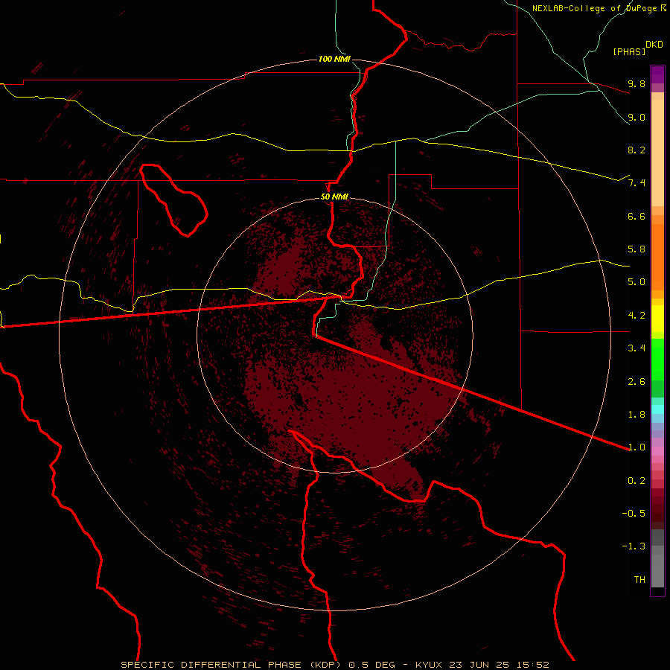Select the 4.2 legend value
Viewport: 670px width, 670px height.
click(636, 316)
